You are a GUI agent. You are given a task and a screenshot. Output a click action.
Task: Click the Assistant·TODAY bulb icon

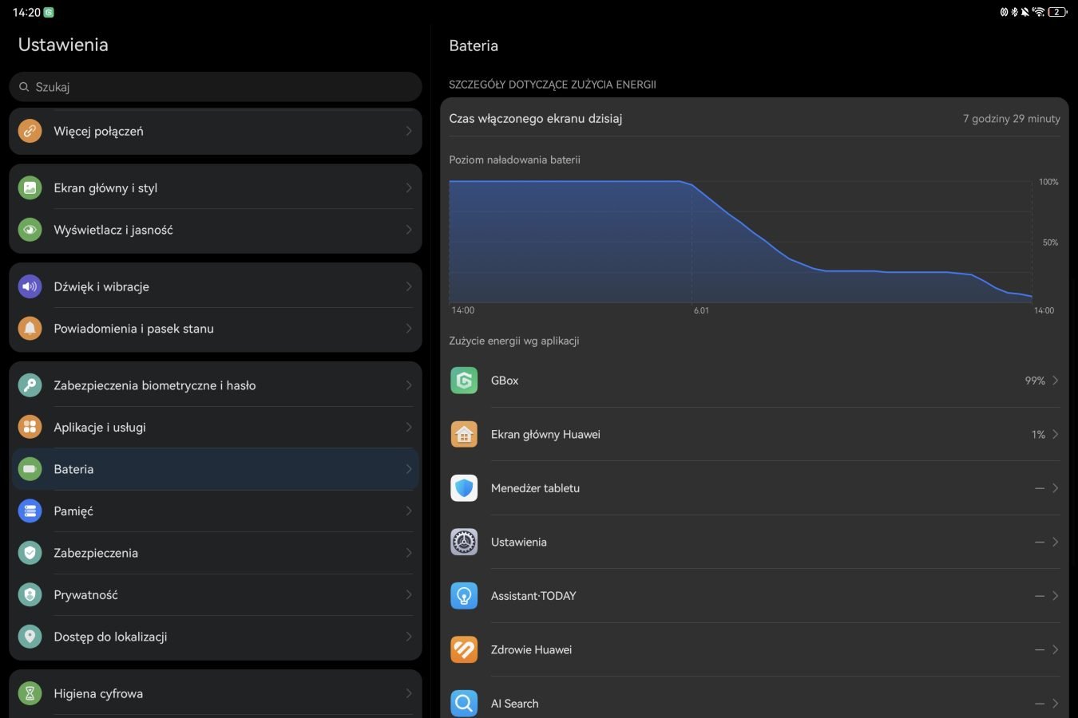(x=464, y=596)
